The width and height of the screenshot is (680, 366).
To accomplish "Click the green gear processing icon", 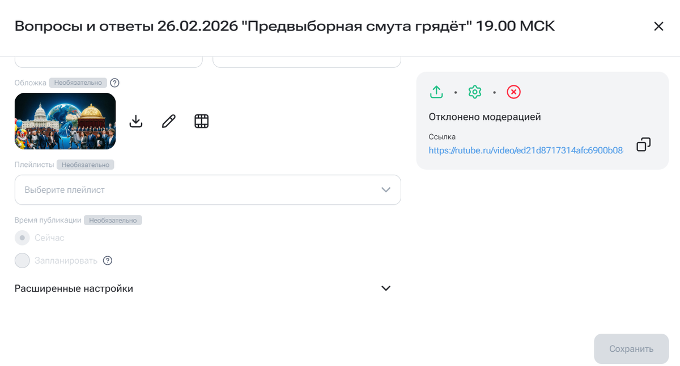I will click(x=475, y=92).
